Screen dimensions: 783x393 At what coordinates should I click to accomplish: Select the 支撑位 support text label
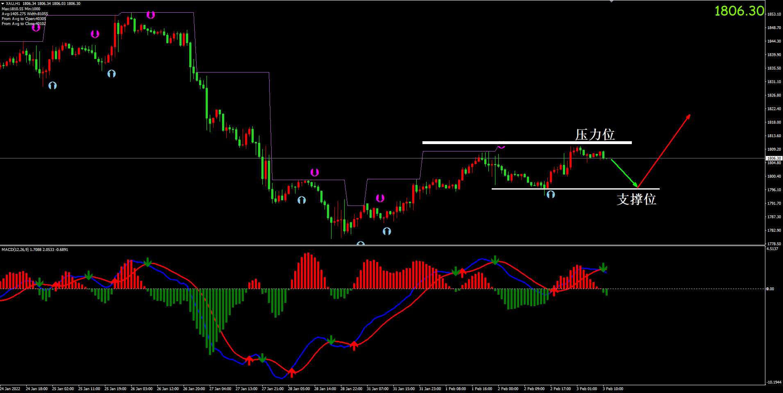click(636, 199)
